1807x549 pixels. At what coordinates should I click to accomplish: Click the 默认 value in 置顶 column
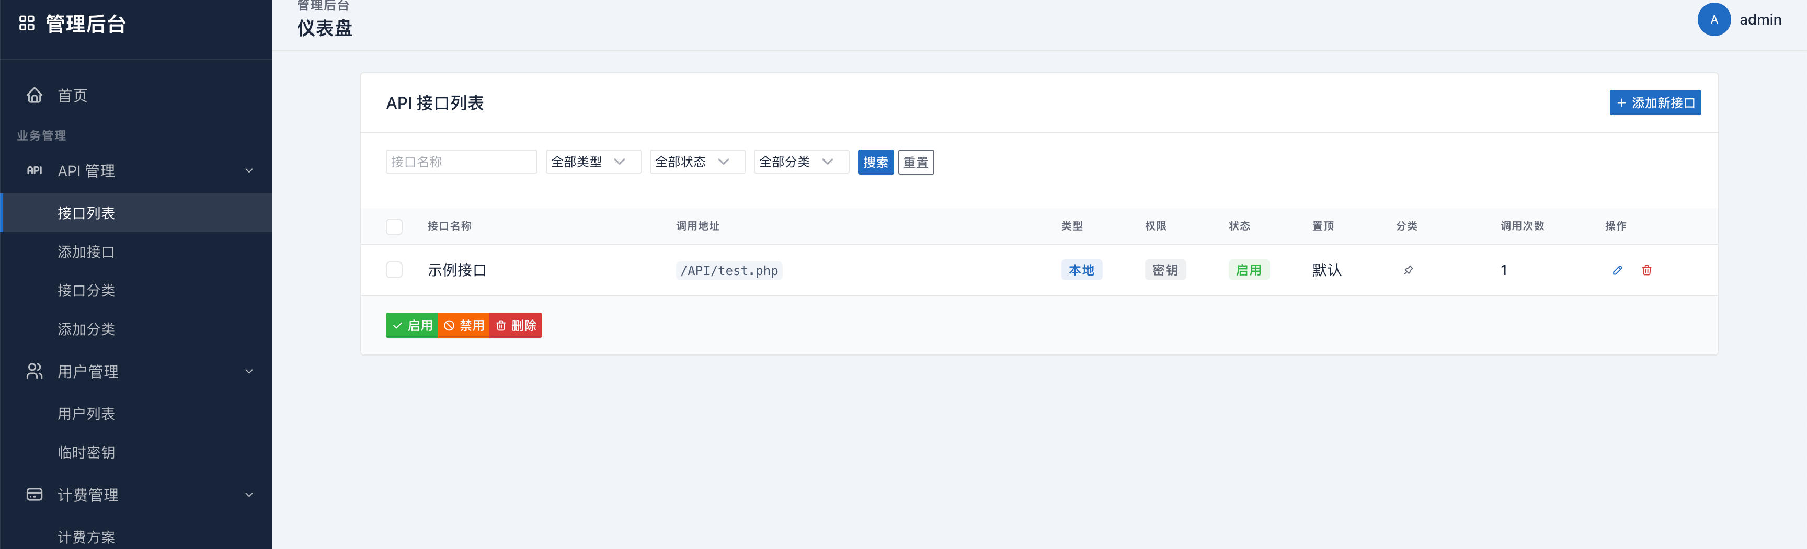coord(1326,270)
